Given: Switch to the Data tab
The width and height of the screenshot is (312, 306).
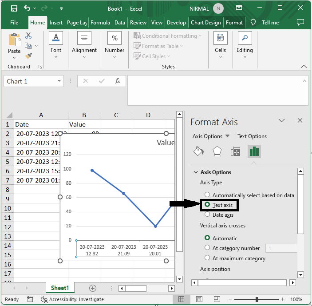Looking at the screenshot, I should click(120, 23).
